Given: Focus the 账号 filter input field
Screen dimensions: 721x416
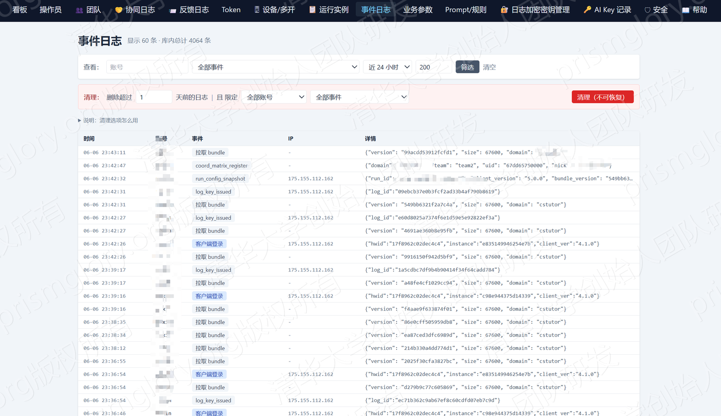Looking at the screenshot, I should click(147, 67).
